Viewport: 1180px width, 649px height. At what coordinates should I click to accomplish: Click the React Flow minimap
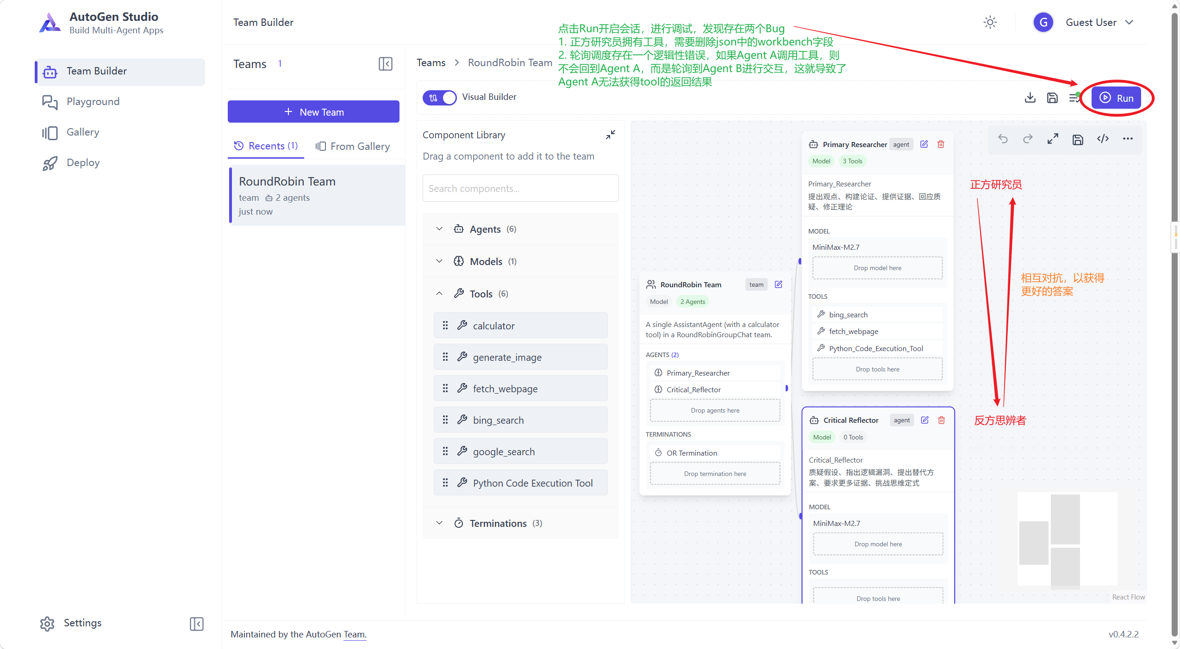coord(1068,539)
